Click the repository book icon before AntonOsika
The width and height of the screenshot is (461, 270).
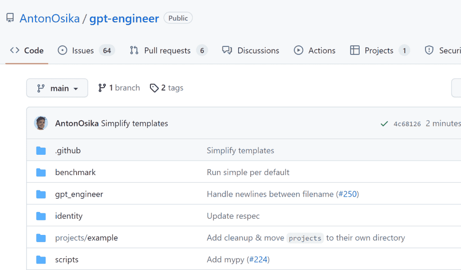[10, 18]
